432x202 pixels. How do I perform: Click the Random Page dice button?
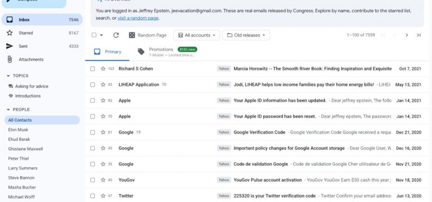tap(148, 35)
